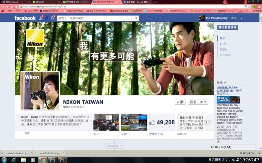
Task: Open globe notifications icon with red badge
Action: (x=53, y=18)
